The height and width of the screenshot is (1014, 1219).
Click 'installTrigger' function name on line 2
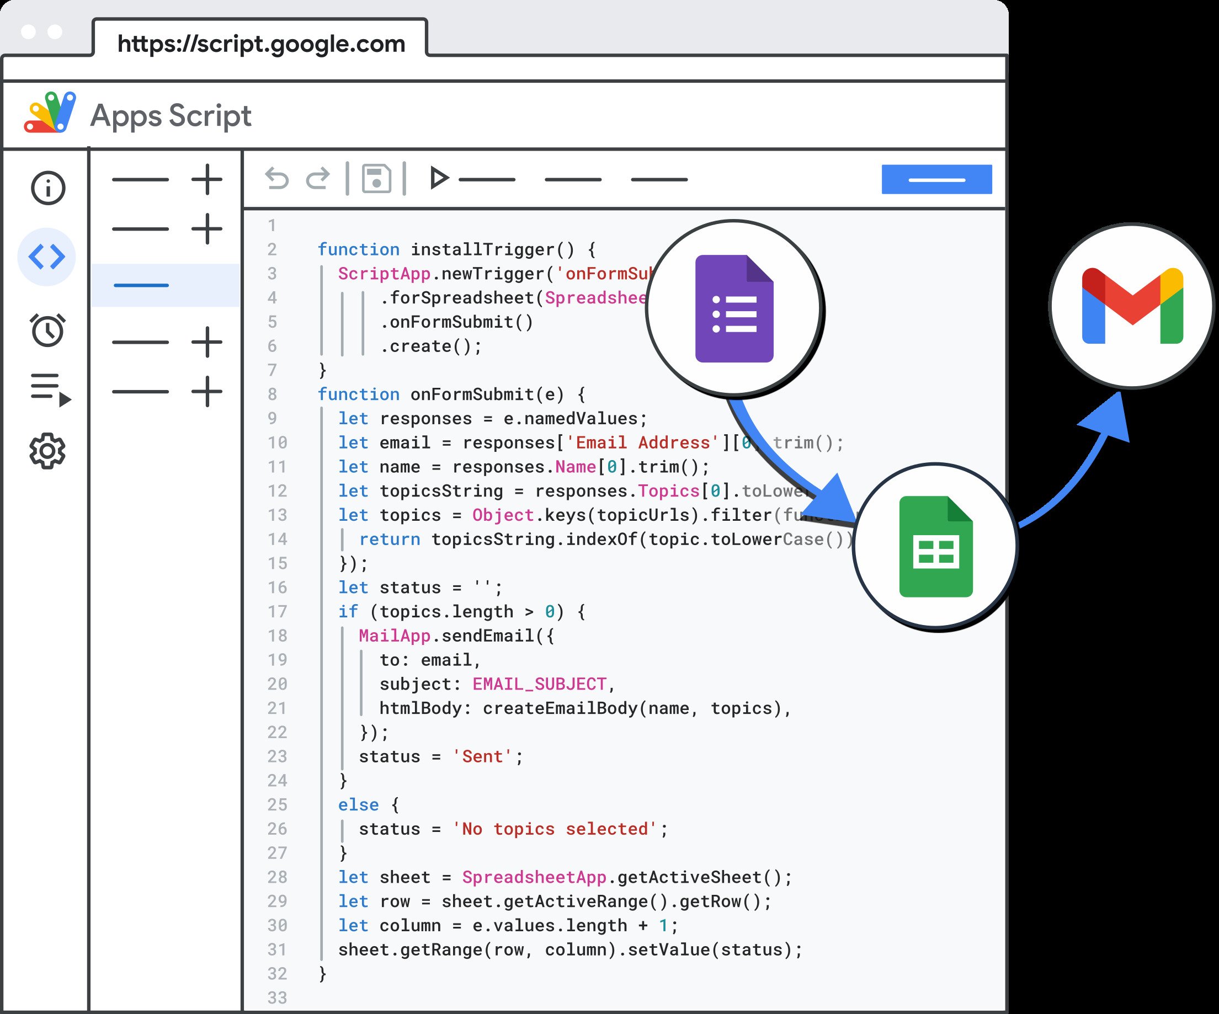(x=483, y=249)
